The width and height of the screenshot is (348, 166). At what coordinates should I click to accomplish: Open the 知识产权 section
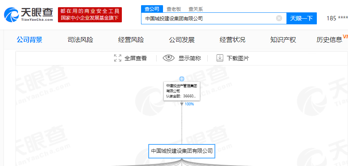pyautogui.click(x=283, y=40)
